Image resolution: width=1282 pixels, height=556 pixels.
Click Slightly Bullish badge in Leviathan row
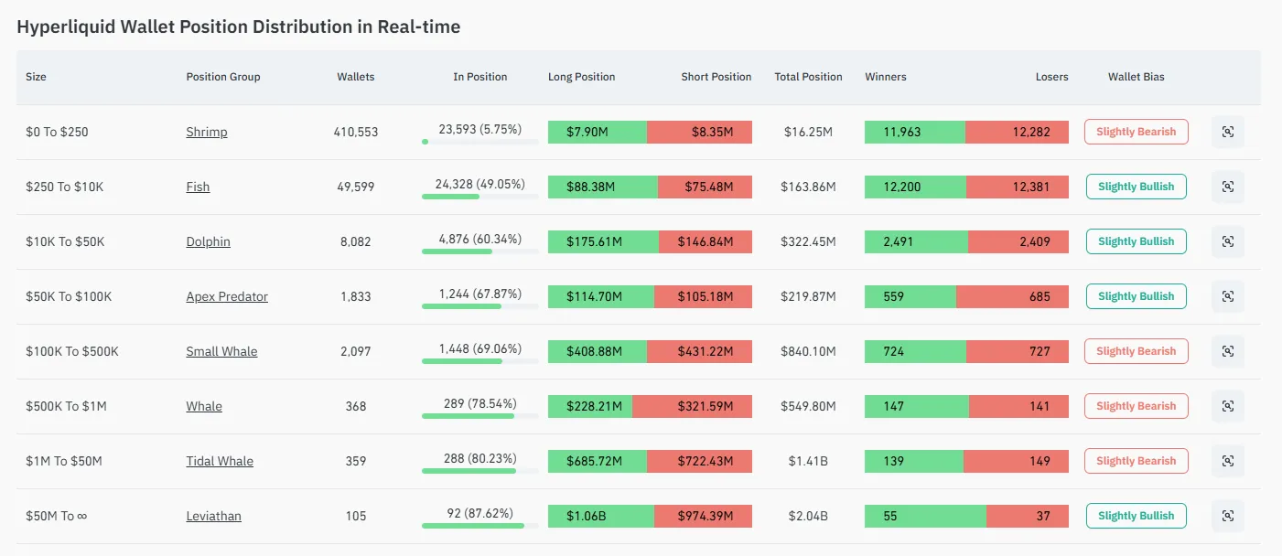1137,516
